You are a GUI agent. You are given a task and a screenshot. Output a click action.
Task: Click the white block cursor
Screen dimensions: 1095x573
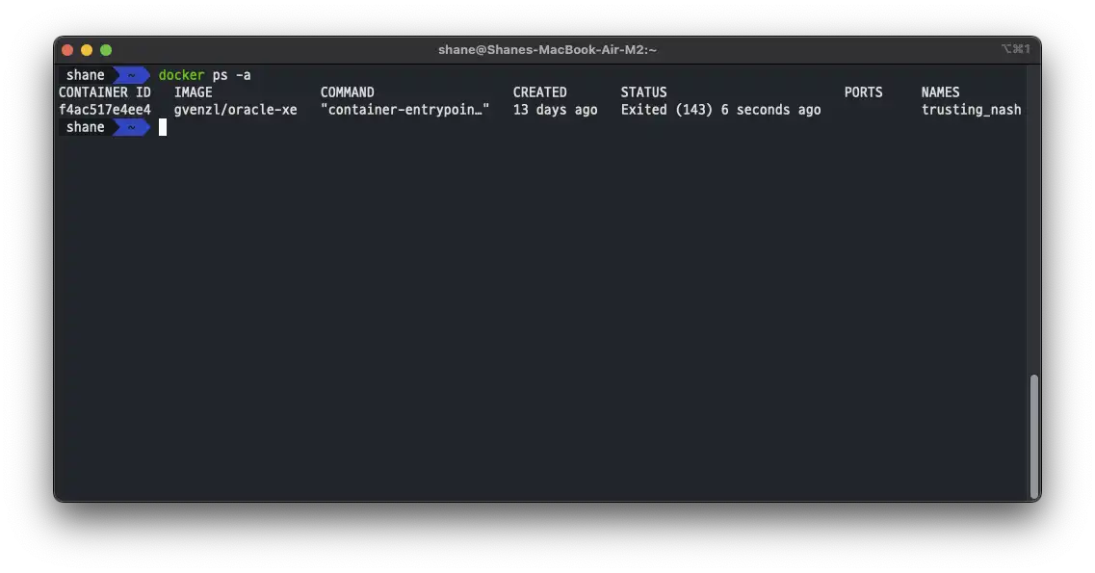[163, 127]
